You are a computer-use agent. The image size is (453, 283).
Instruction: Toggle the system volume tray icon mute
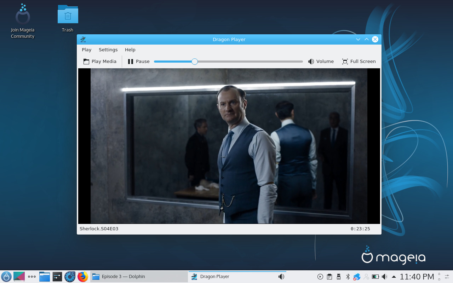[x=384, y=277]
